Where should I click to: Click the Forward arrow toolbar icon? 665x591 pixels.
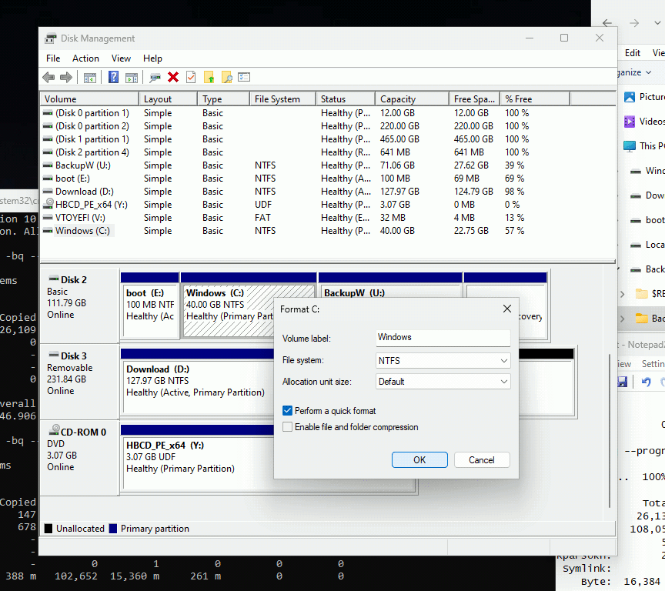[x=65, y=77]
